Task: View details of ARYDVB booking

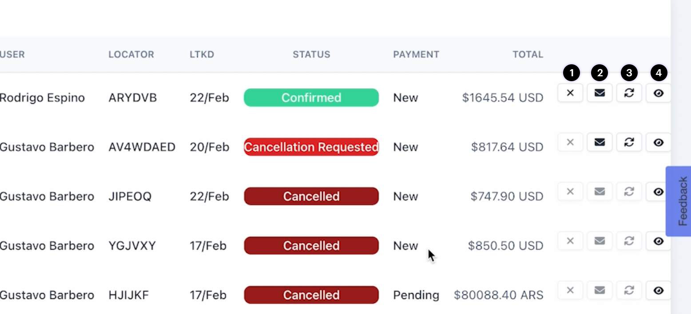Action: tap(658, 93)
